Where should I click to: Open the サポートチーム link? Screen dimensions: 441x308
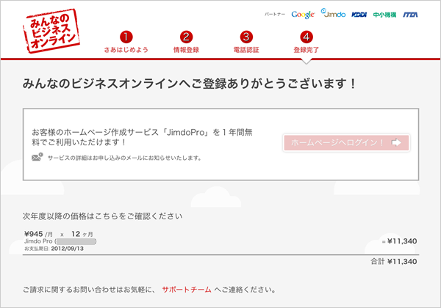coord(187,290)
